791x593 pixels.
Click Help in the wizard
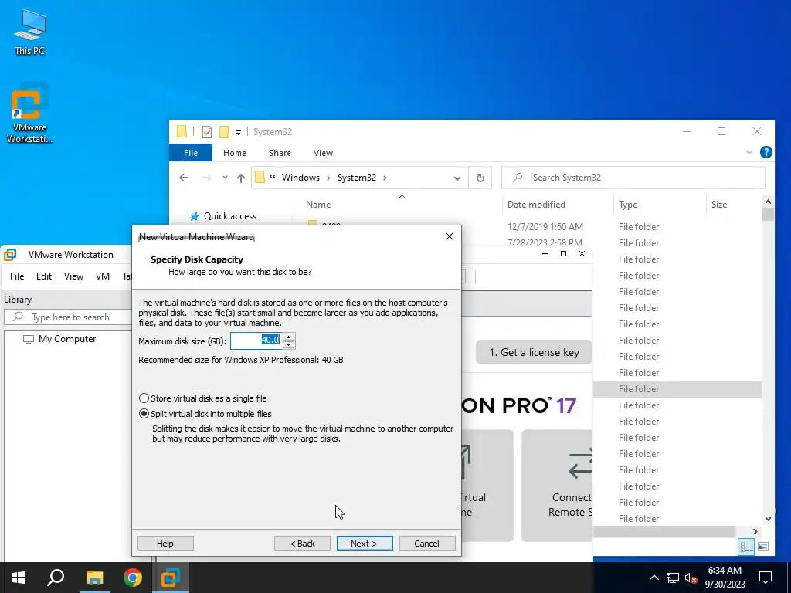point(165,543)
